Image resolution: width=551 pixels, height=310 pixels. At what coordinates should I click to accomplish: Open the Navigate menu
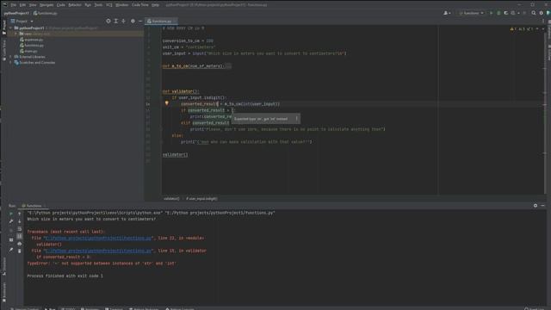coord(46,5)
